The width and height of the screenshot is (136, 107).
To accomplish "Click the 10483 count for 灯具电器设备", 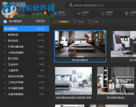I will [x=41, y=47].
